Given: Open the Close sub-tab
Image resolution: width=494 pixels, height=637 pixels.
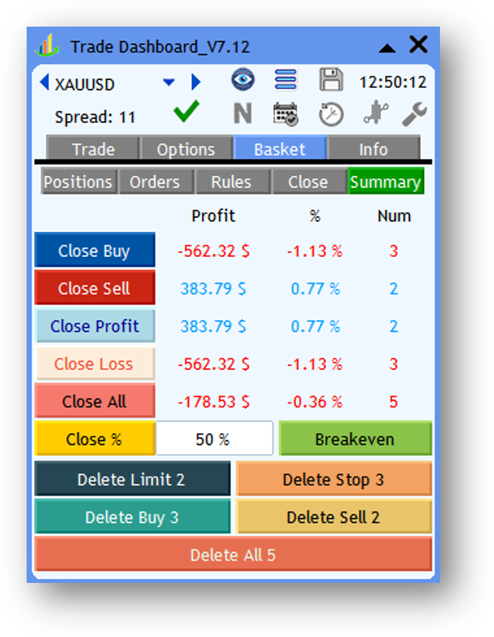Looking at the screenshot, I should tap(309, 181).
